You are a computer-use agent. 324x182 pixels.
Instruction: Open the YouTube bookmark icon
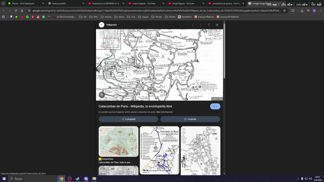(22, 17)
